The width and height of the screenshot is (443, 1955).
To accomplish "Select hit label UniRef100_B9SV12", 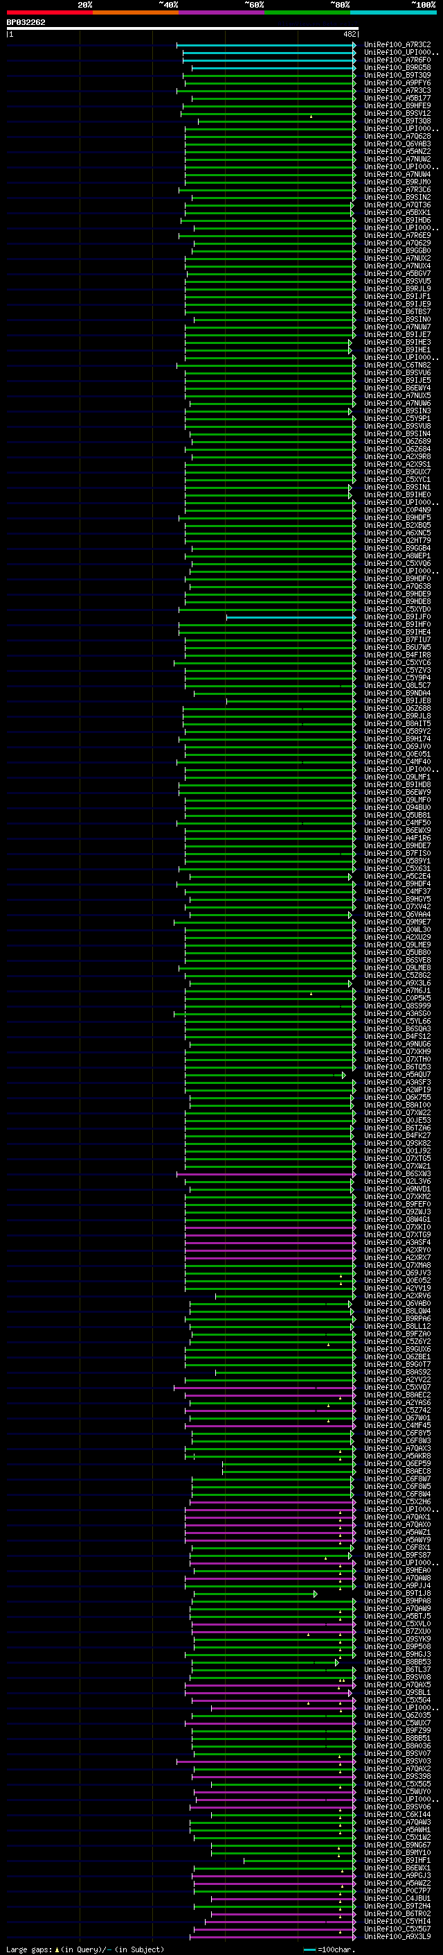I will 397,113.
